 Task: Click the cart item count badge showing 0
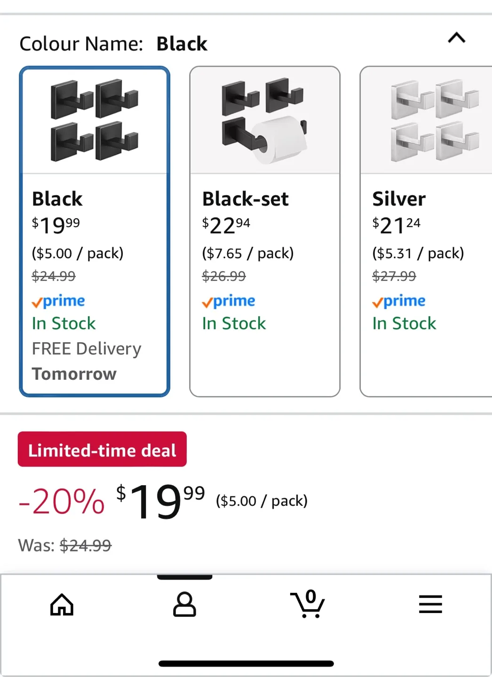click(310, 596)
